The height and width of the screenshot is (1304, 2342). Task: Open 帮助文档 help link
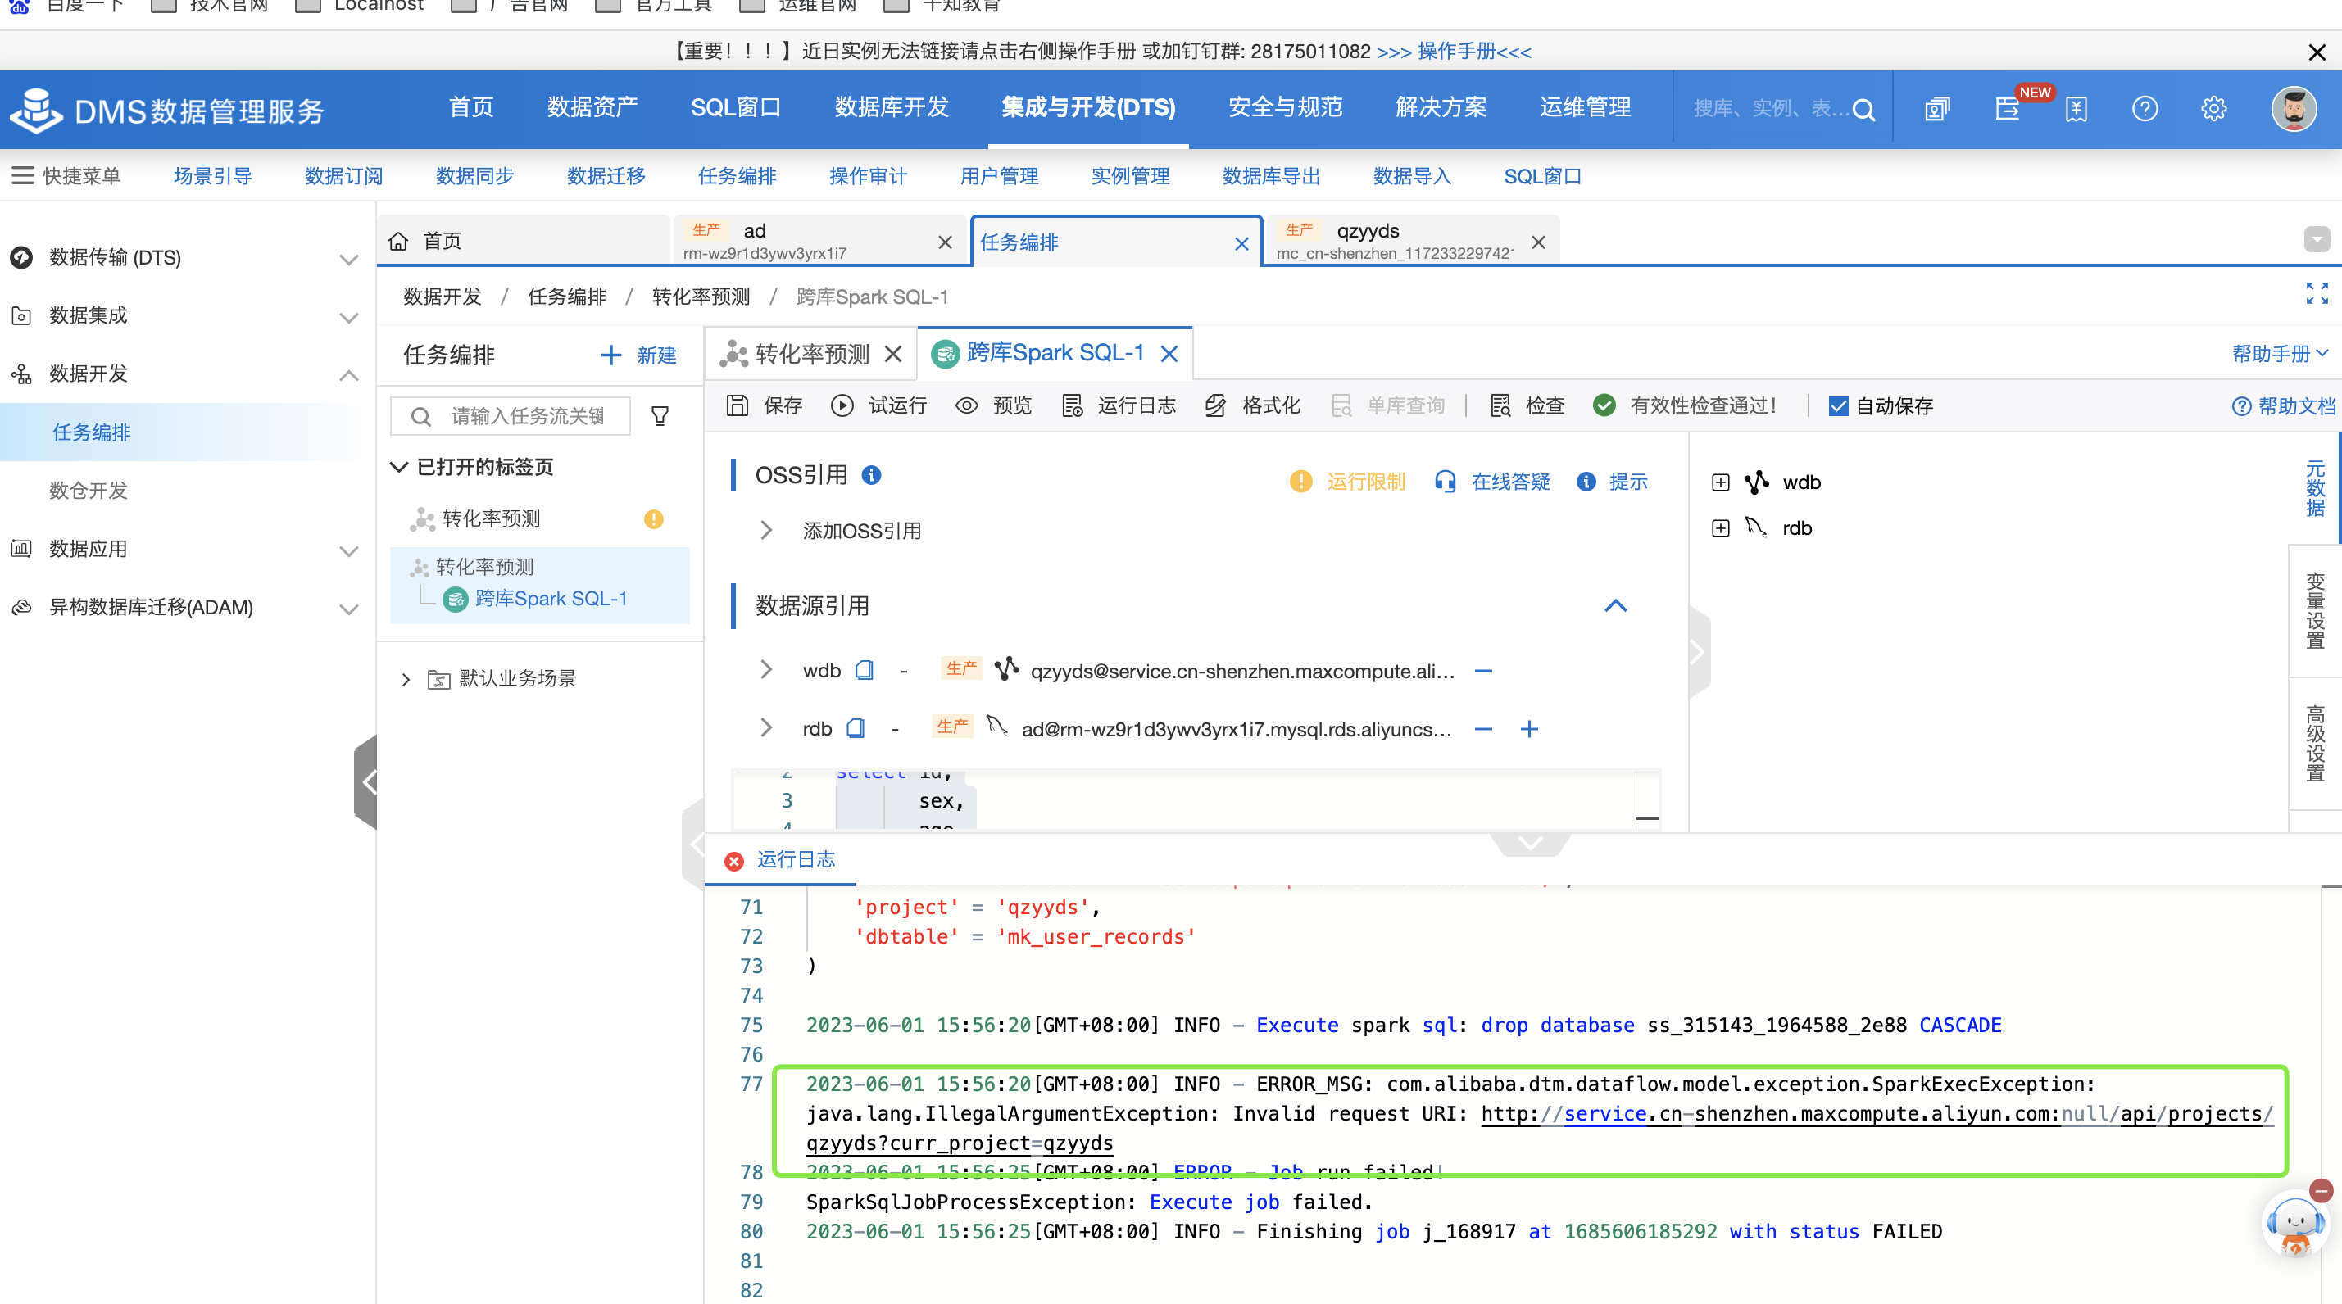pos(2283,406)
